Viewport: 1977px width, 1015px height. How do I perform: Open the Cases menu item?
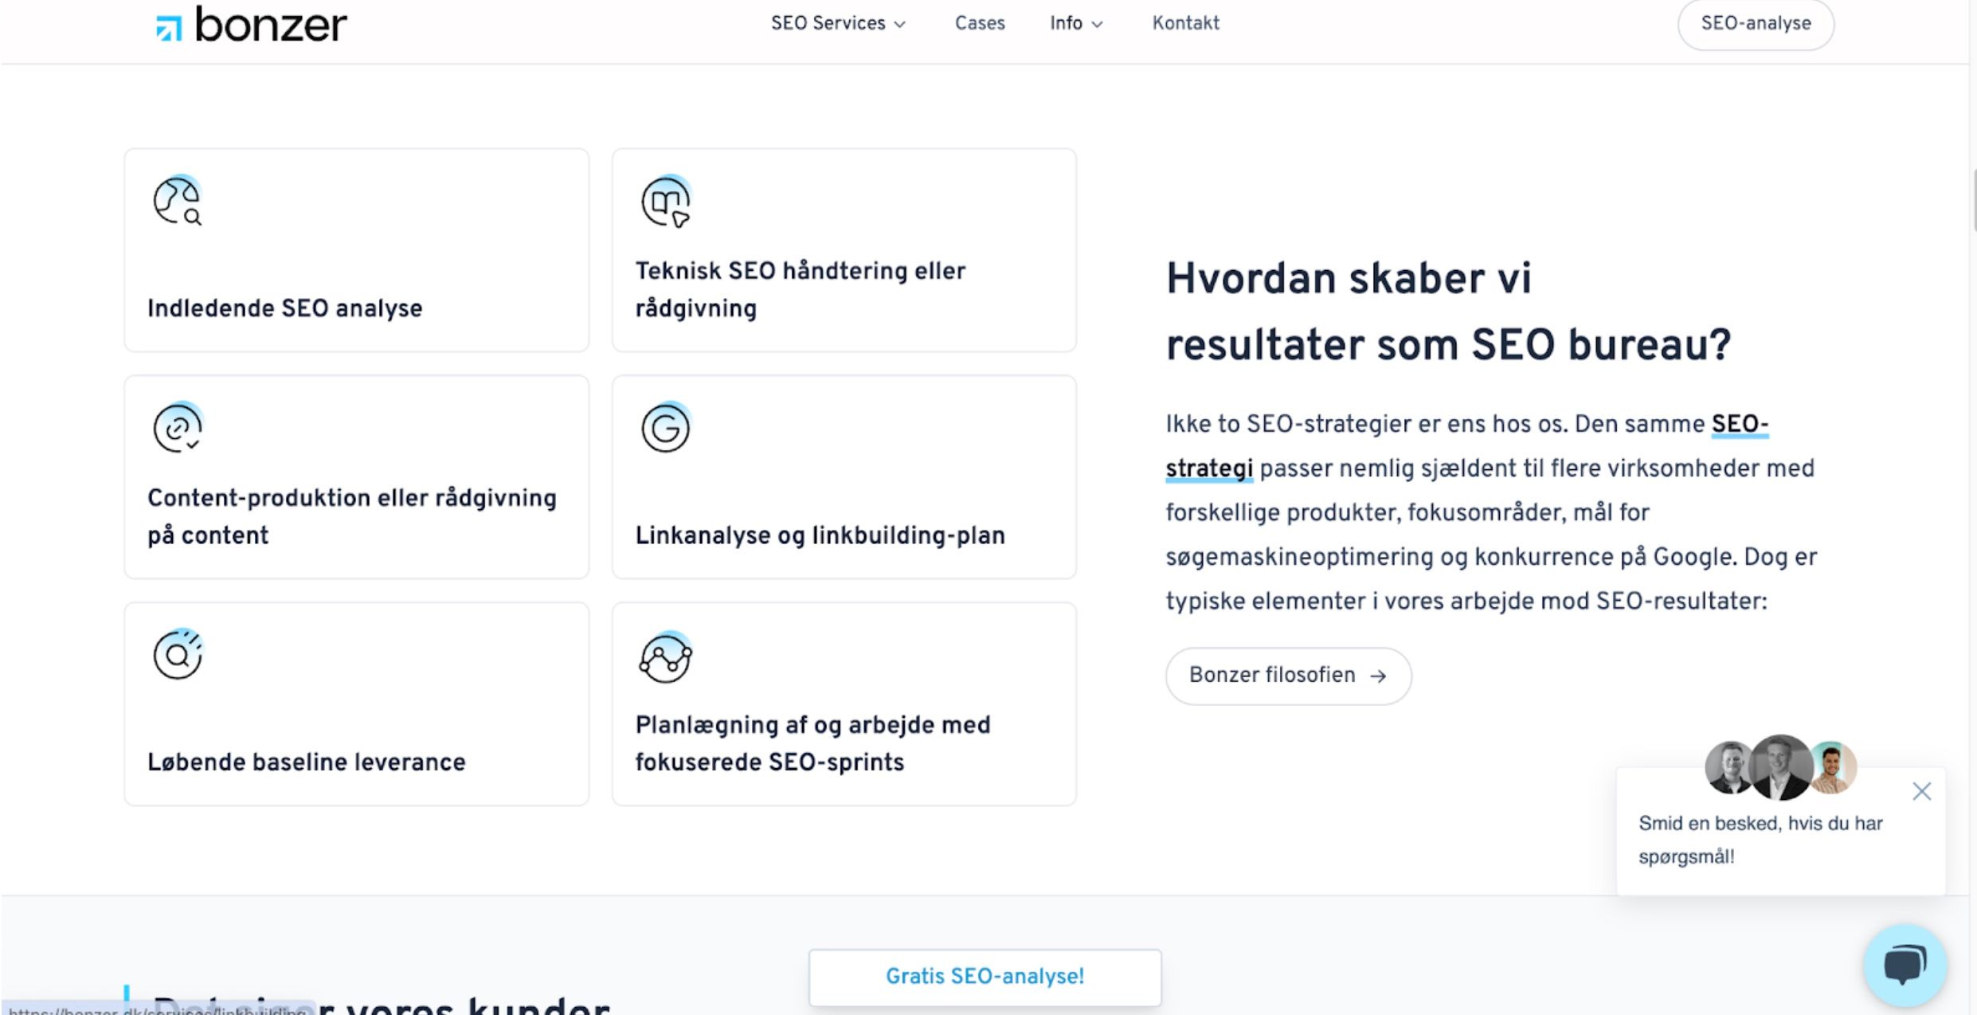click(x=980, y=23)
